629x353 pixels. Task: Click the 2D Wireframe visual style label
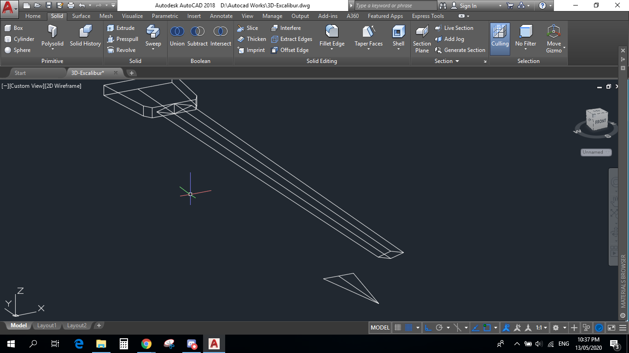click(63, 86)
